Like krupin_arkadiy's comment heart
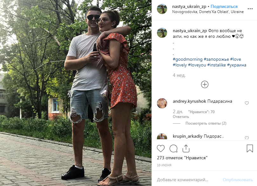The image size is (257, 186). point(247,138)
